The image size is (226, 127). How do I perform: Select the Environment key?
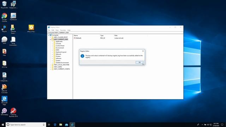pos(60,48)
